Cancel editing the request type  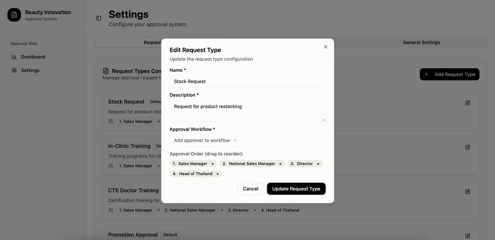pos(251,189)
